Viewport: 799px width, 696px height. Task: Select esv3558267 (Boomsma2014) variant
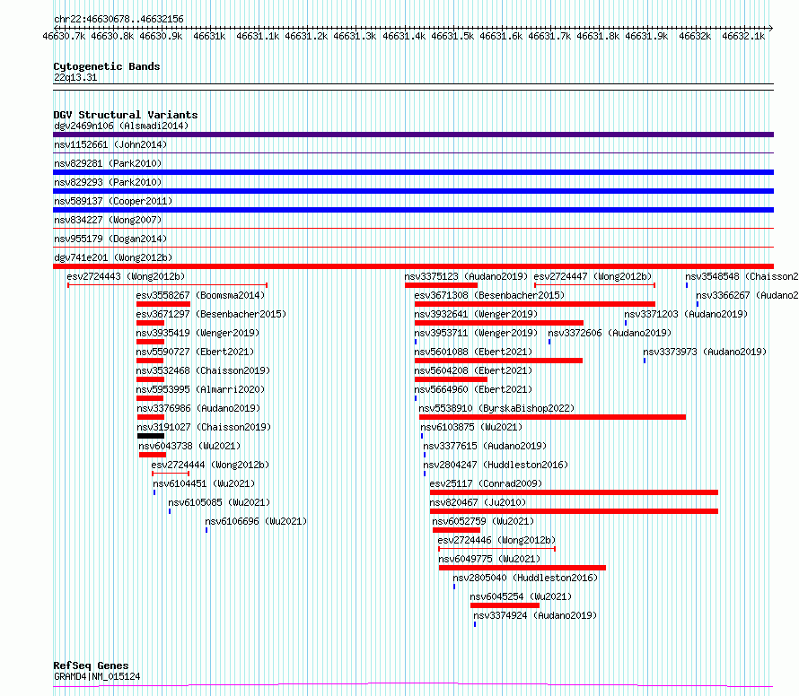coord(200,295)
